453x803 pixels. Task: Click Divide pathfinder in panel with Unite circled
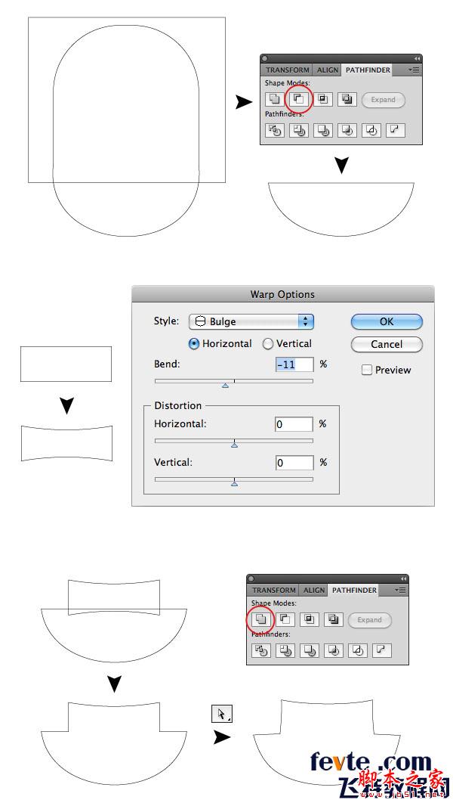point(261,650)
